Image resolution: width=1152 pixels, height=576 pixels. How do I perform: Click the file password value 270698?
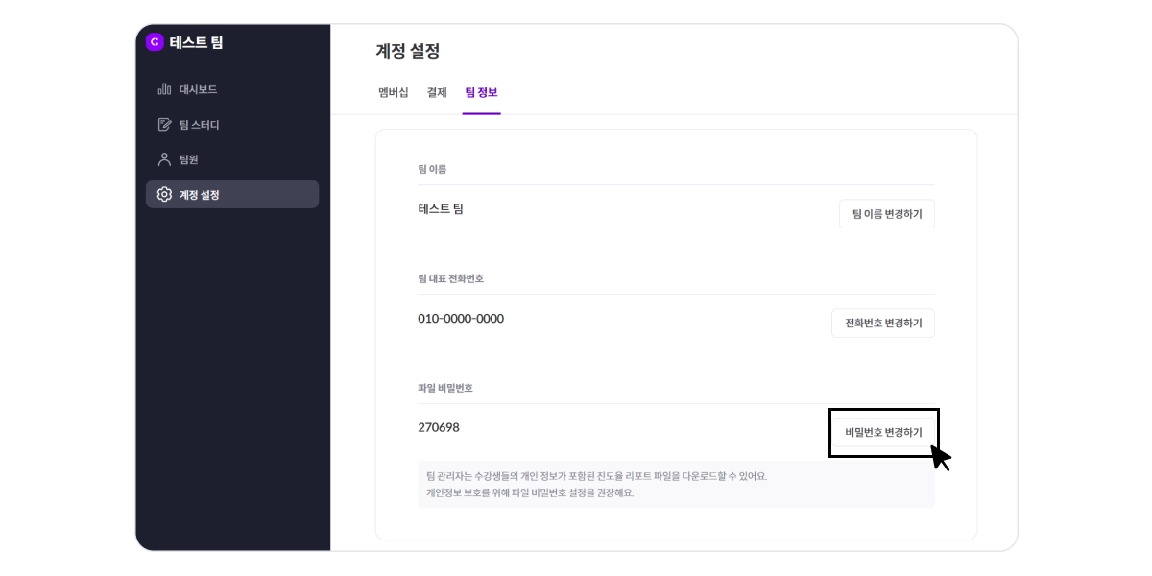coord(439,427)
